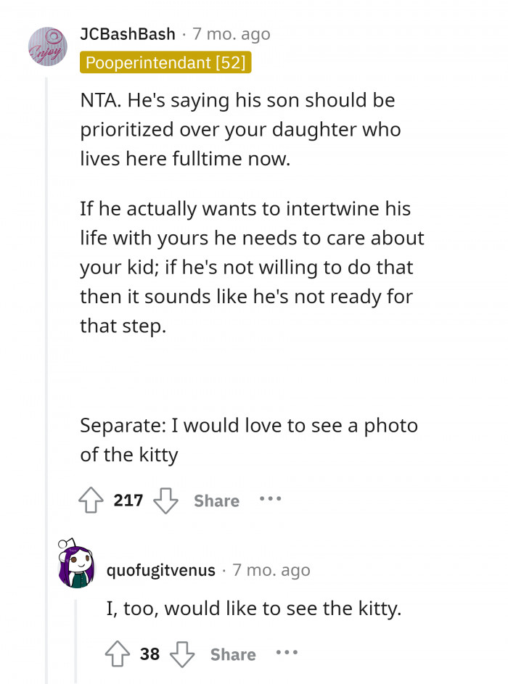Upvote quofugitvenus's reply
The width and height of the screenshot is (508, 684).
pyautogui.click(x=120, y=654)
